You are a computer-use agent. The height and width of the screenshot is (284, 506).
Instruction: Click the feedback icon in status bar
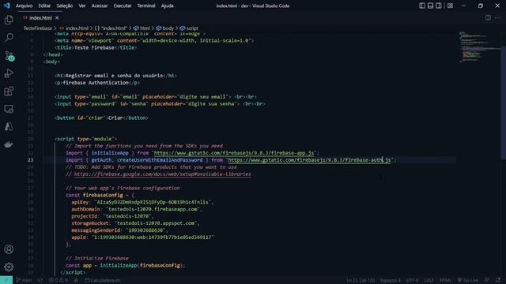(x=487, y=280)
